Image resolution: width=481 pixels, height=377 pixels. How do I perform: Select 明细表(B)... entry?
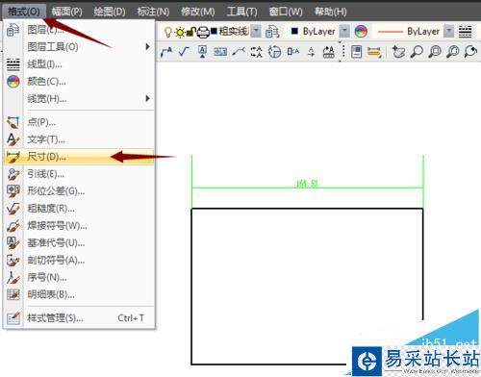click(x=79, y=294)
